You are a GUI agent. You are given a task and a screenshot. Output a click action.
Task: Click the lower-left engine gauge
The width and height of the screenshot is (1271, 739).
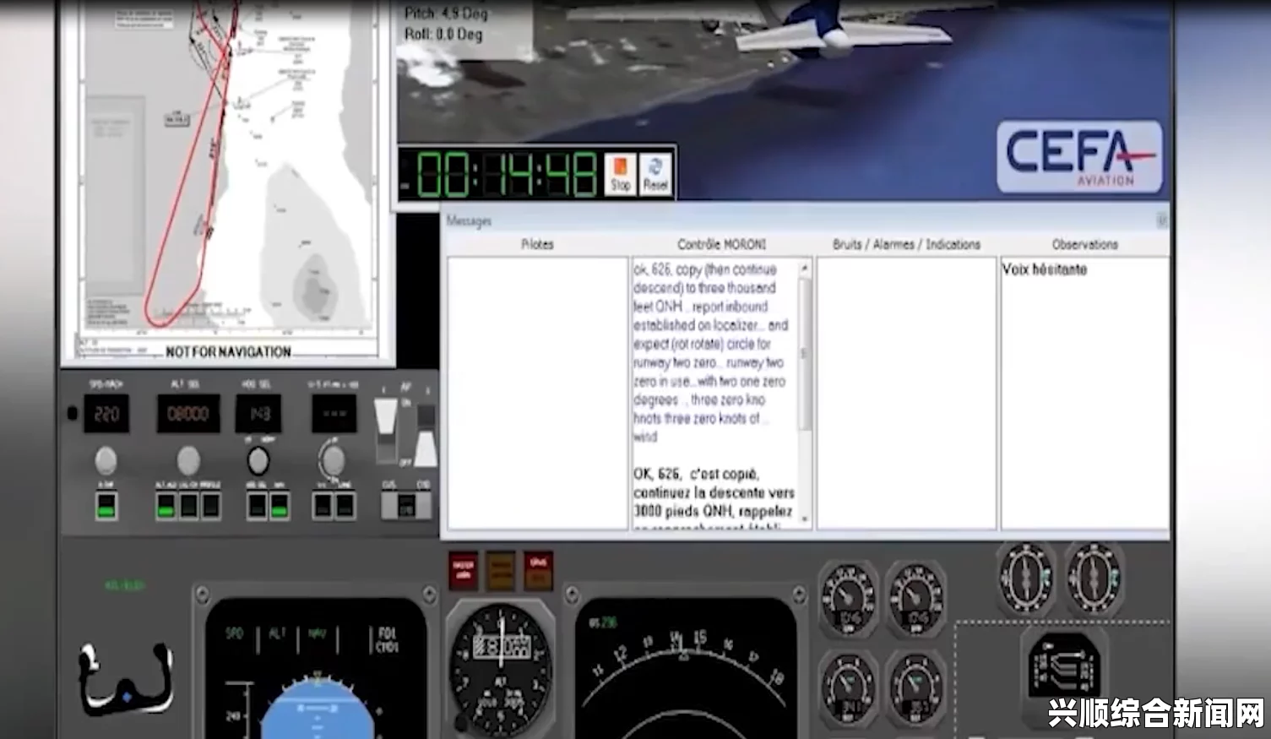(848, 687)
